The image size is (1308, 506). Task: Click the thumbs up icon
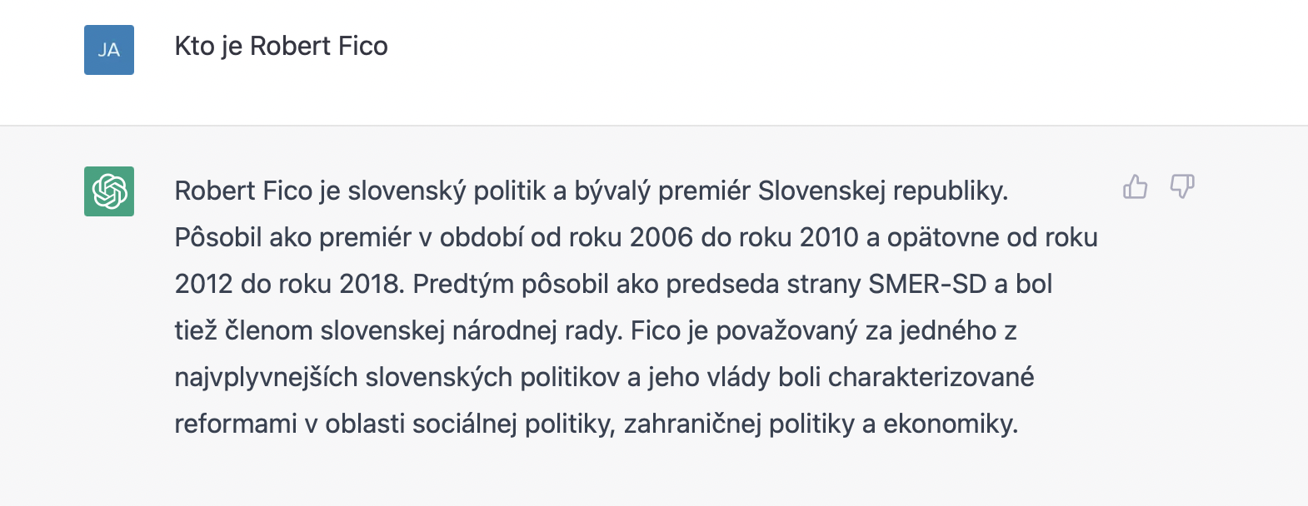pos(1136,186)
